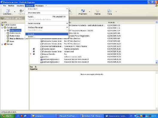Click envelope icon of last webmaster message
Viewport: 158px width, 118px height.
[41, 62]
